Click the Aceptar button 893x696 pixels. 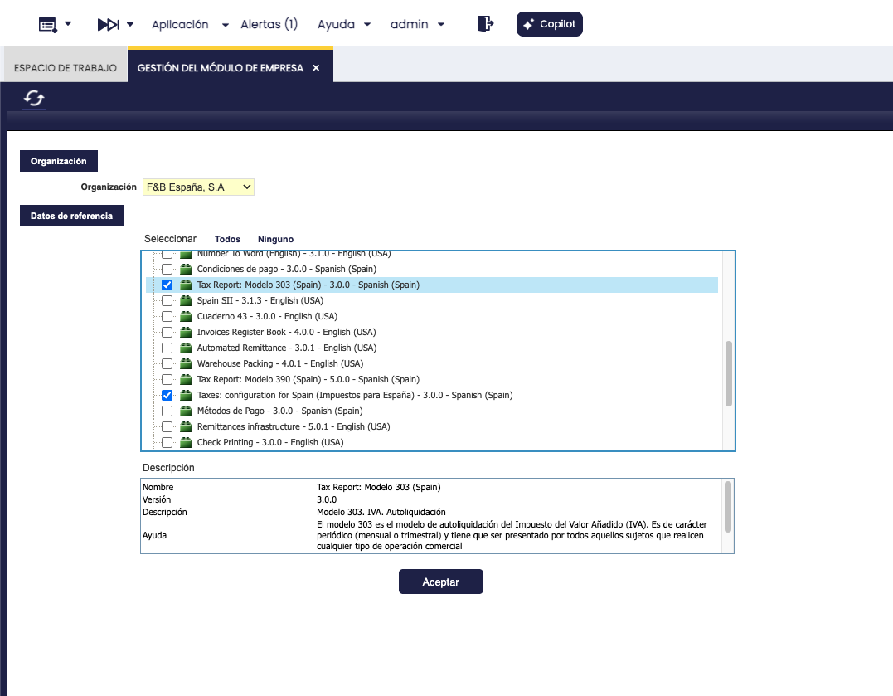pyautogui.click(x=441, y=582)
